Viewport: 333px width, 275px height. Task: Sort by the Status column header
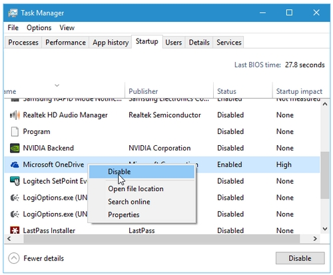point(226,91)
